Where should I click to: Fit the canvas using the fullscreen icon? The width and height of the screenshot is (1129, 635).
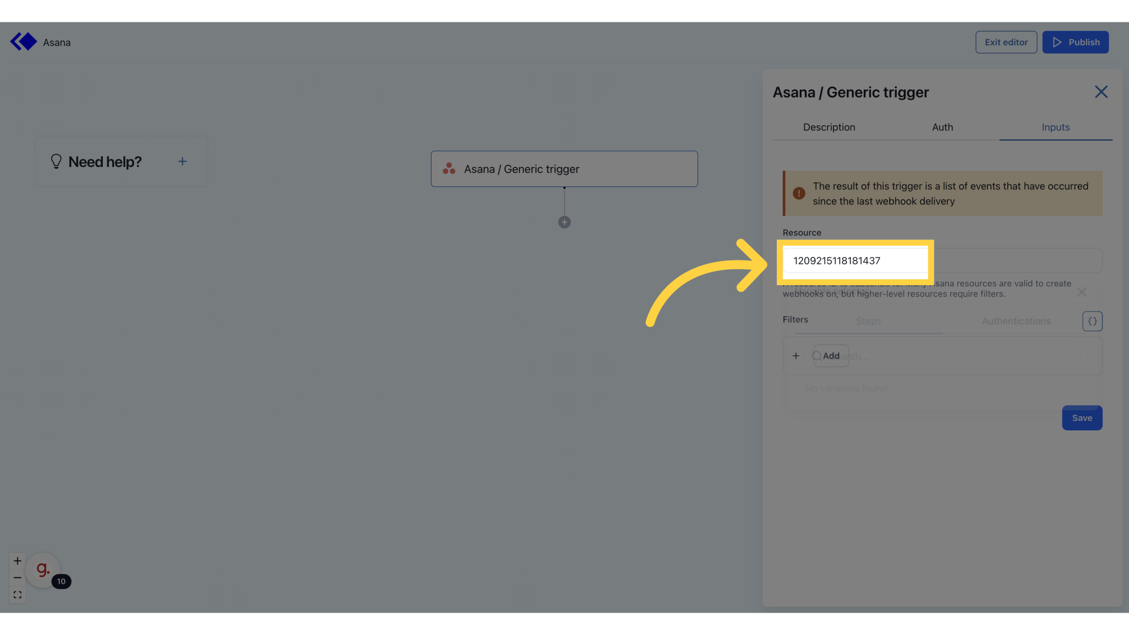coord(17,594)
